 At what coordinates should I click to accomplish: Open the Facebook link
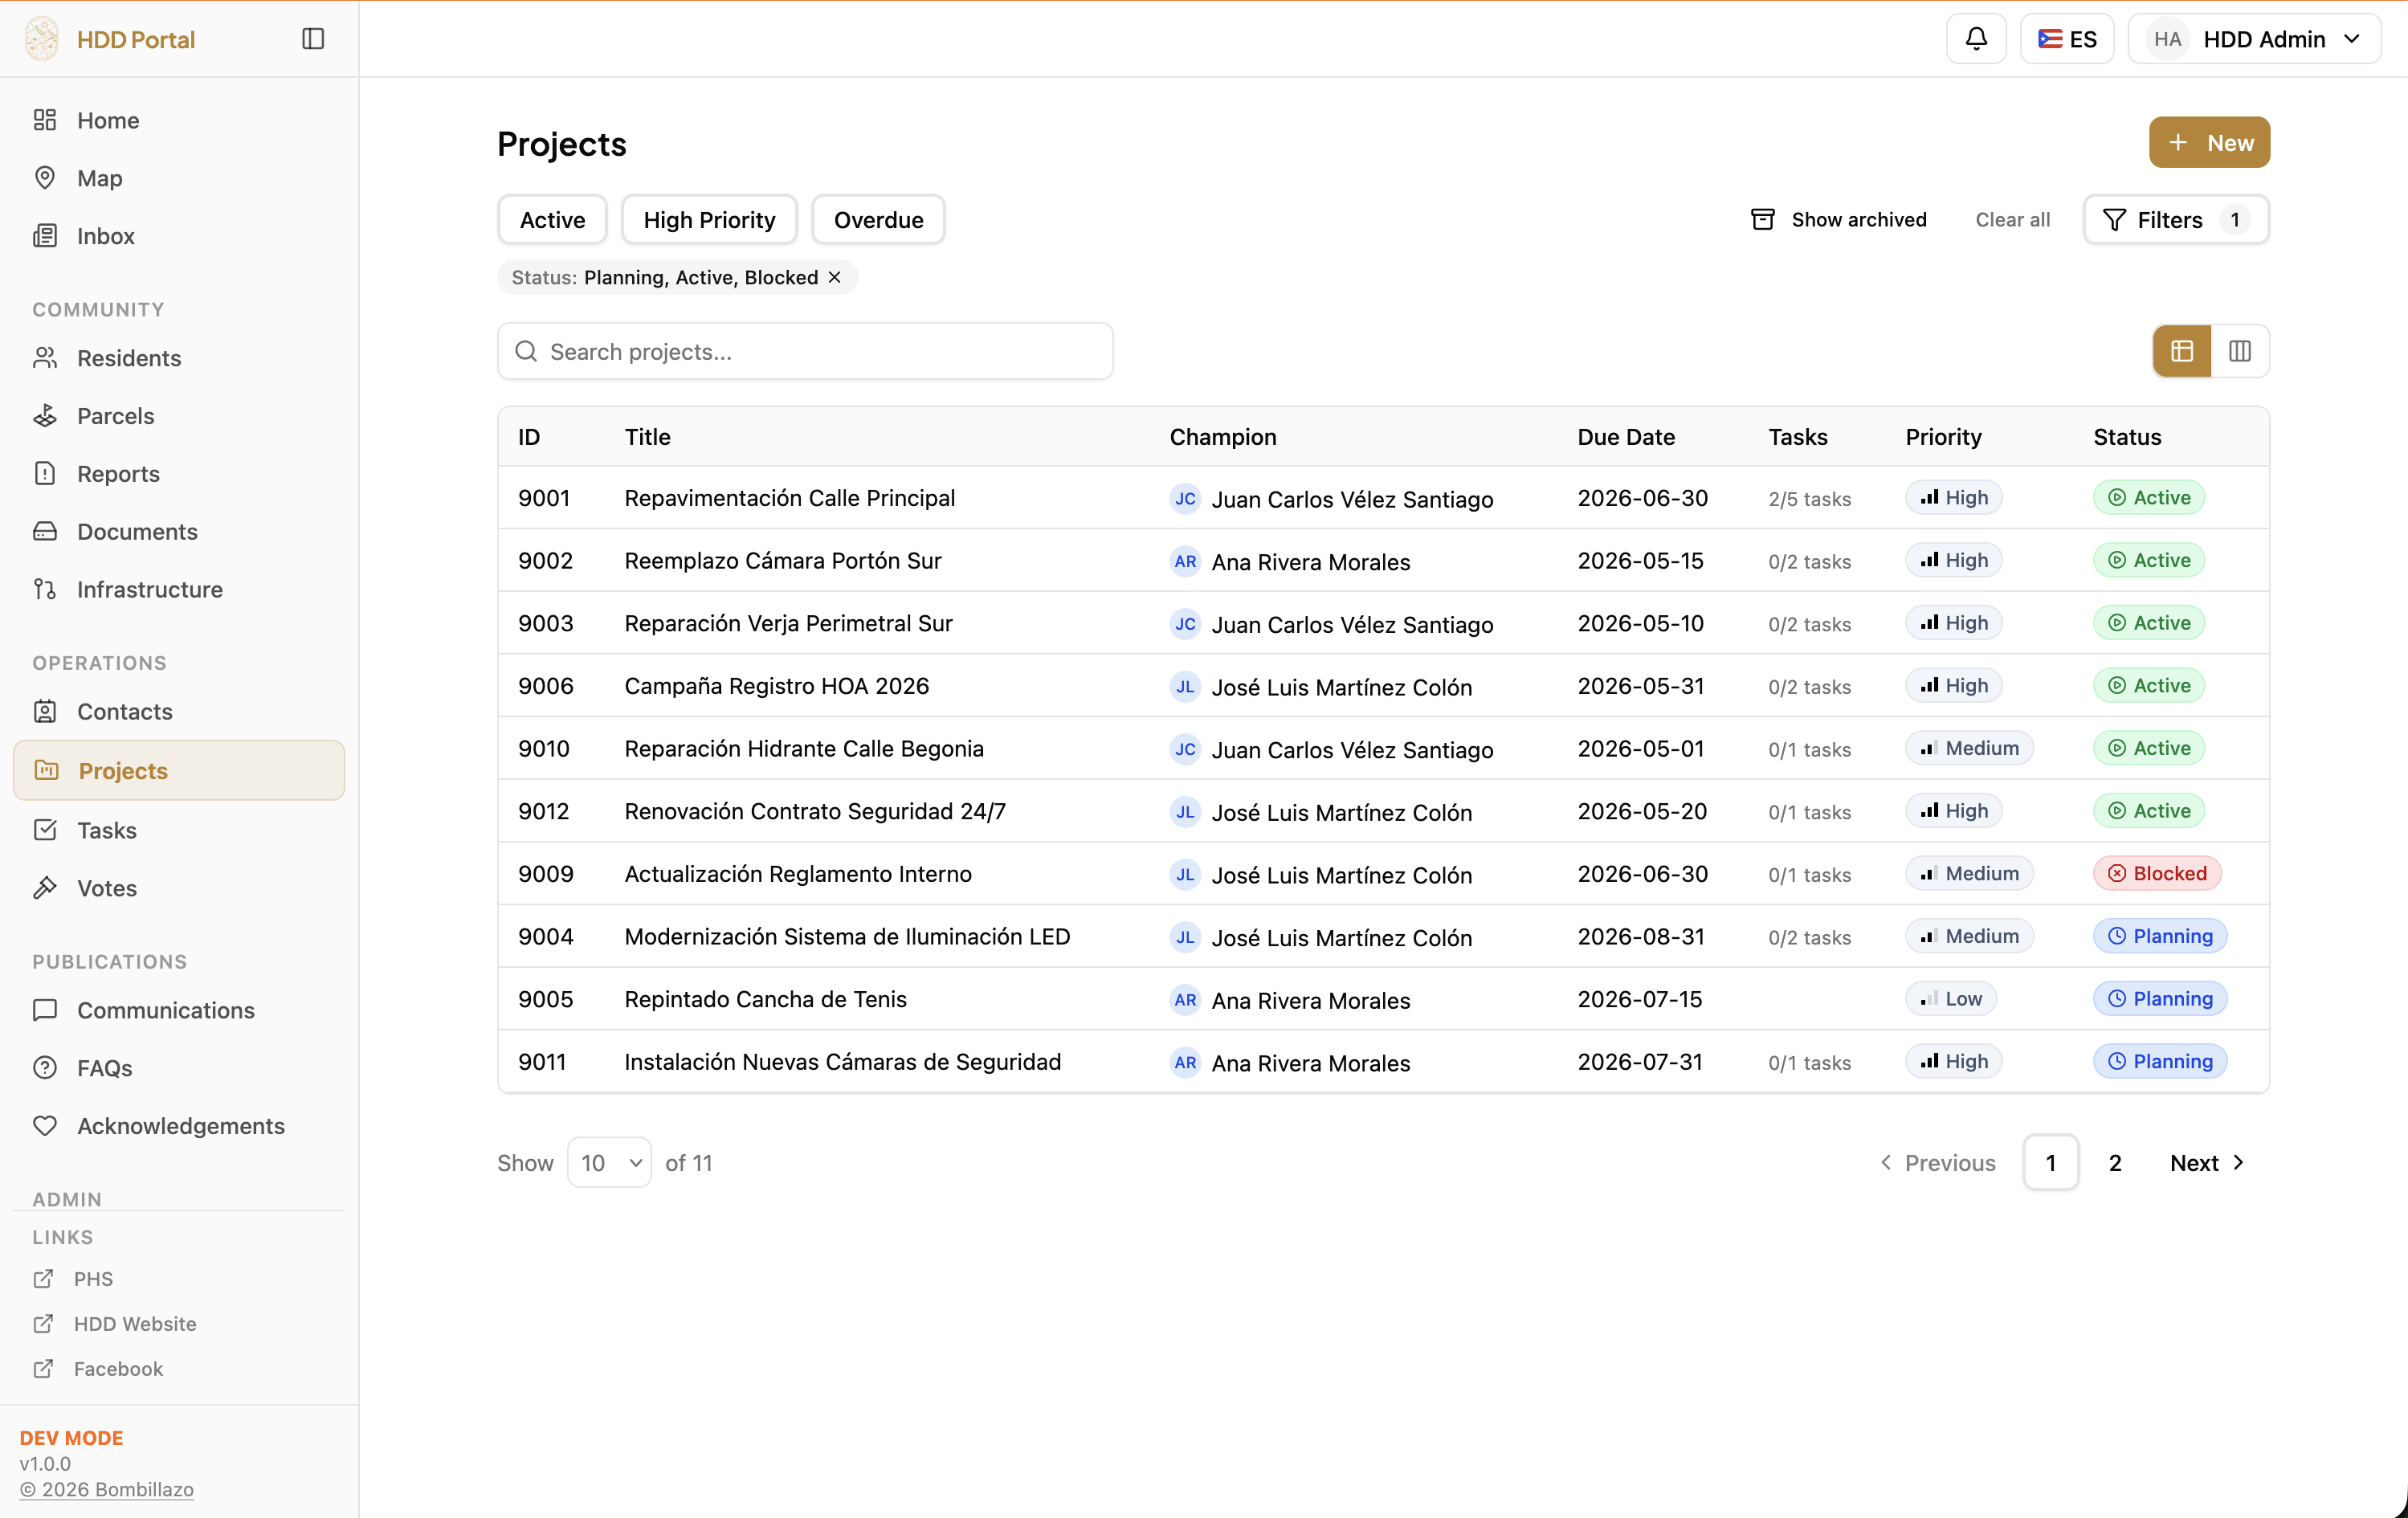click(98, 1369)
